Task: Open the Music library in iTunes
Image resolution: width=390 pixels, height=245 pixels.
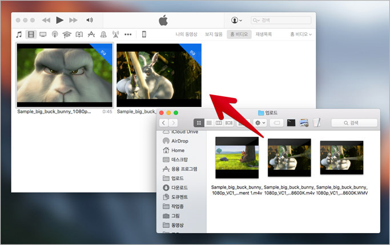Action: coord(19,34)
